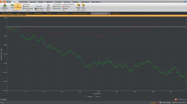Open the TableNinja 2 ribbon tab
187x104 pixels.
point(49,2)
